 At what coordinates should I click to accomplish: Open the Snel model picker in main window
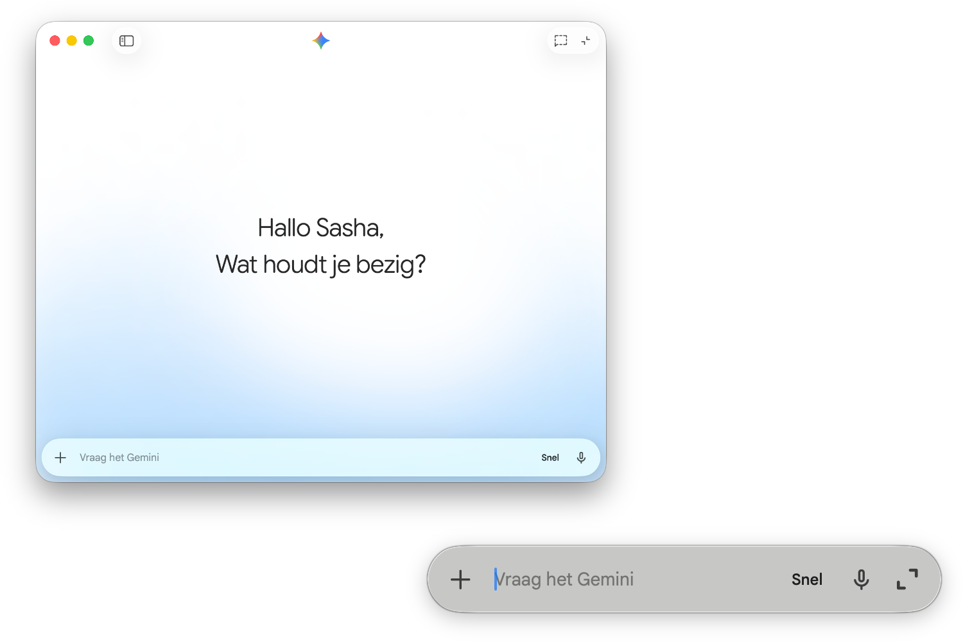pyautogui.click(x=550, y=458)
